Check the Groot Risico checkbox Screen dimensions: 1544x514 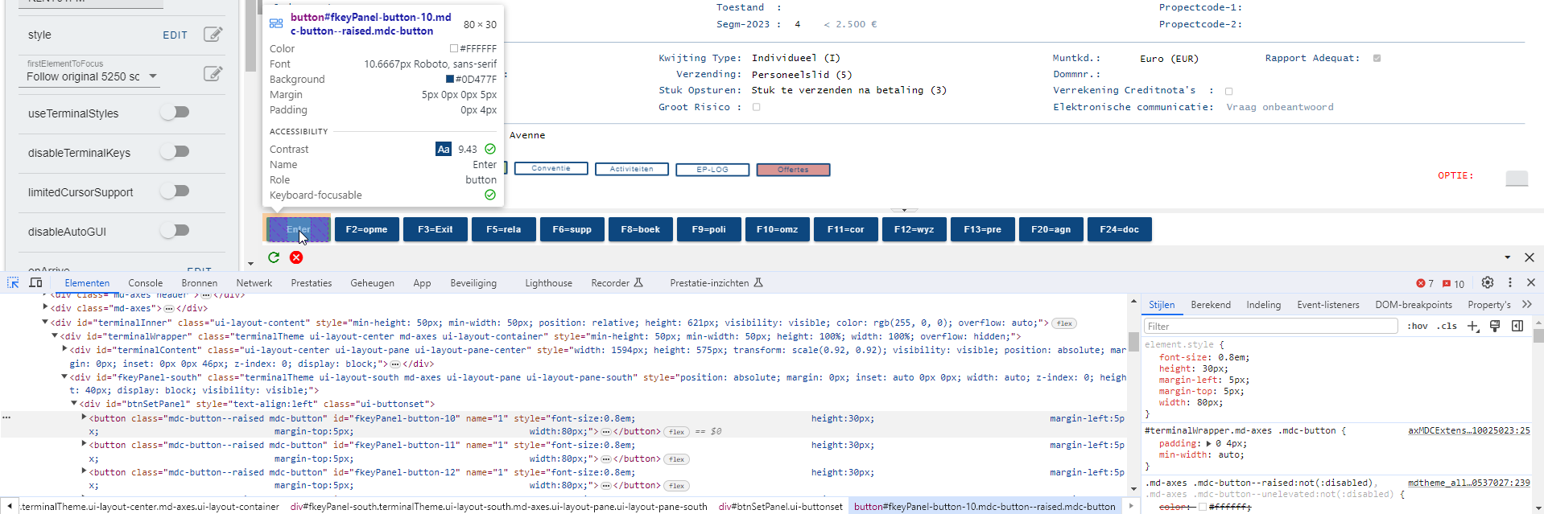756,107
